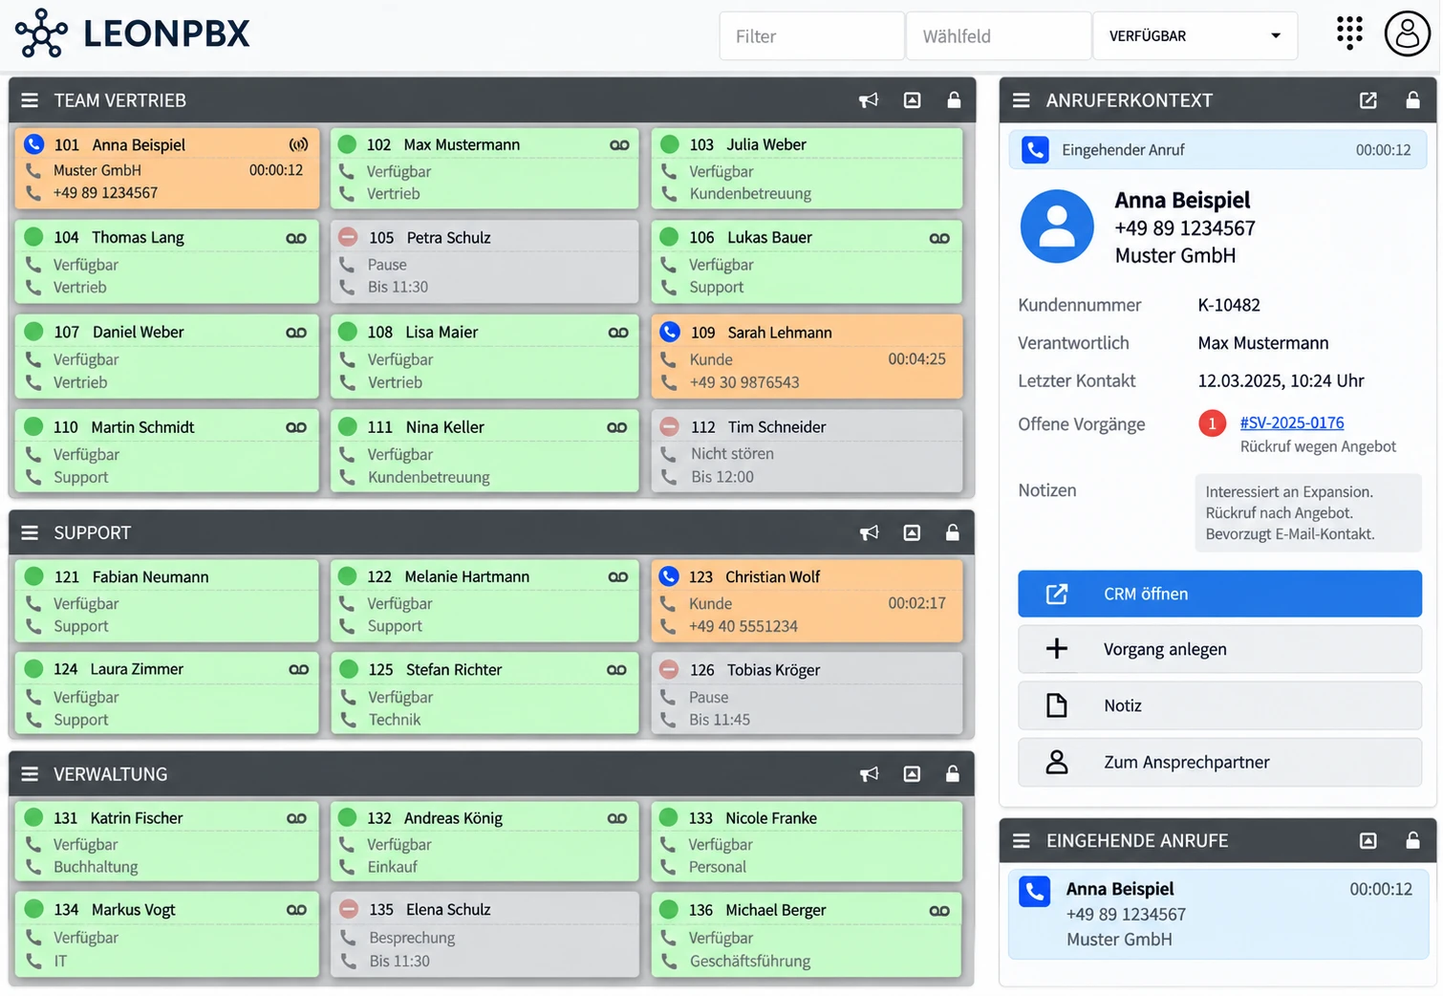Click the Notizen text box

[1307, 513]
